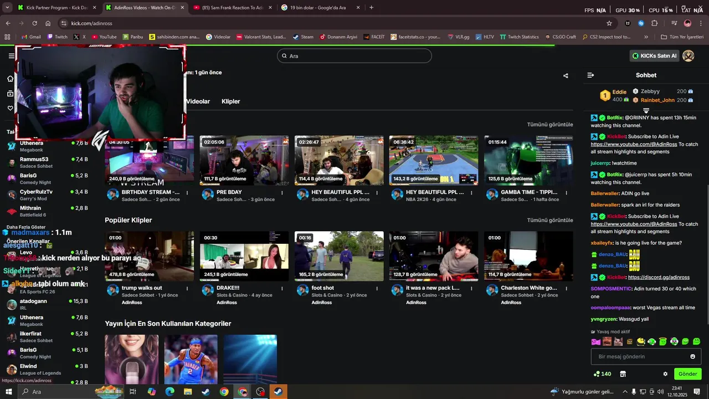Show hidden system tray icons
709x399 pixels.
click(625, 392)
